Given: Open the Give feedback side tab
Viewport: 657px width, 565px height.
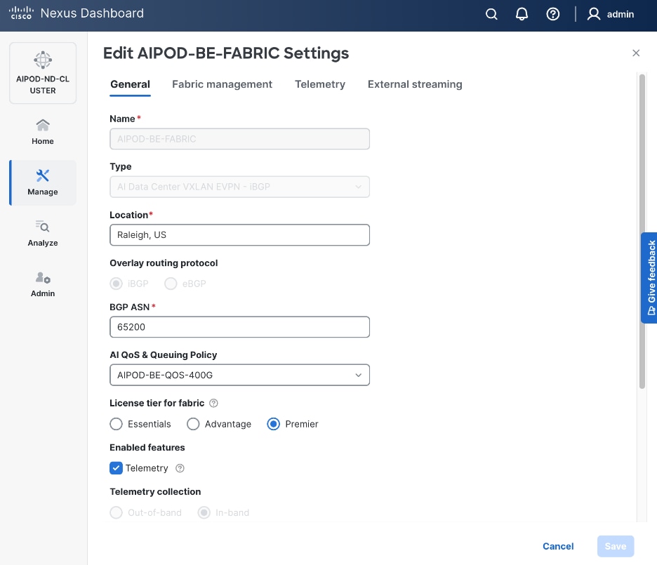Looking at the screenshot, I should [x=649, y=277].
